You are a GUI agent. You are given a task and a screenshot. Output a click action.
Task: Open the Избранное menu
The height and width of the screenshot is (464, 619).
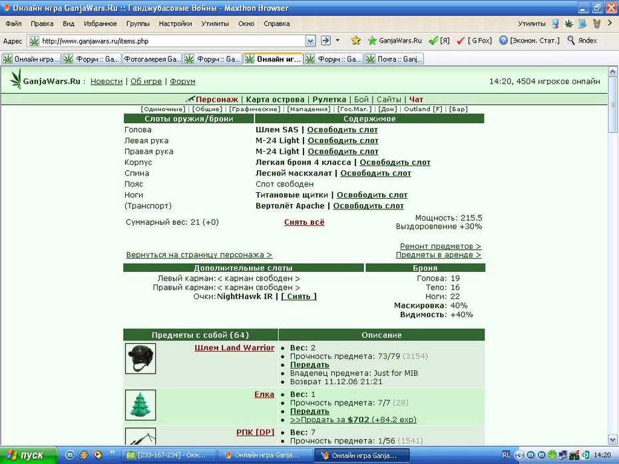[x=101, y=24]
